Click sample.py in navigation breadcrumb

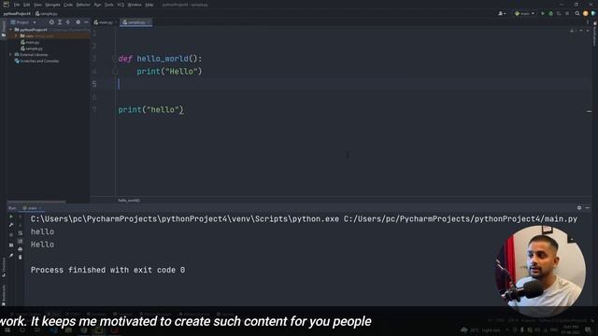click(x=47, y=14)
